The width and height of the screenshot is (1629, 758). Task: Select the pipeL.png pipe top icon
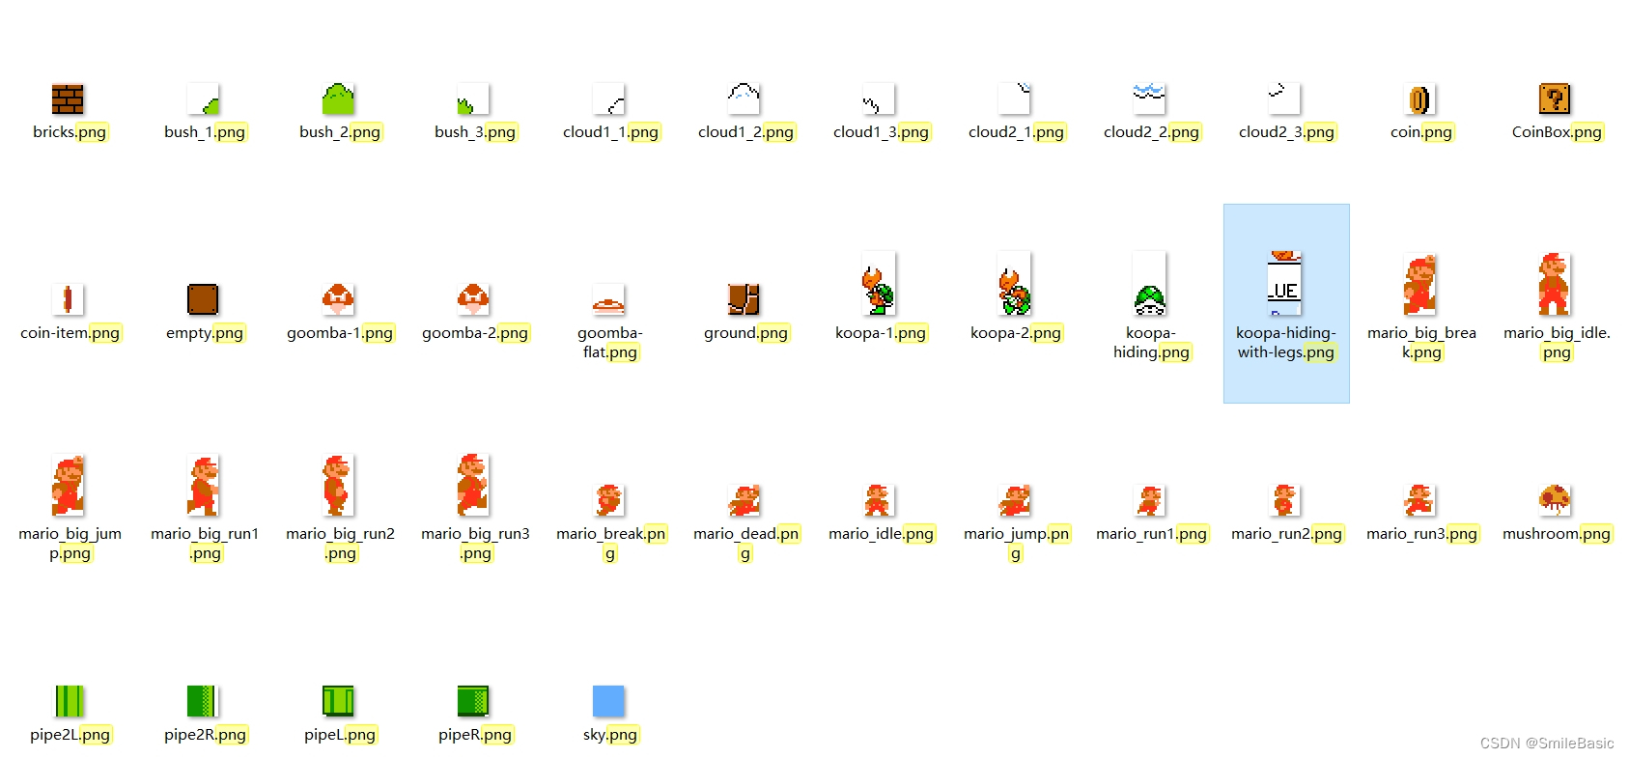pyautogui.click(x=338, y=701)
